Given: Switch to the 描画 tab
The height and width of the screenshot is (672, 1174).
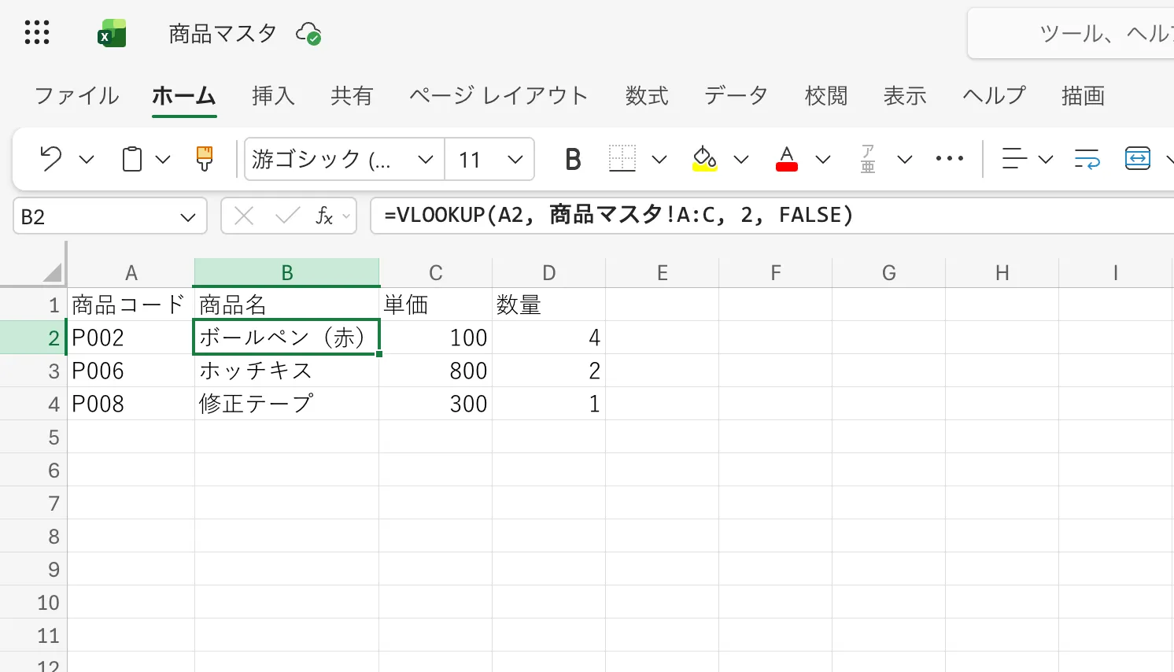Looking at the screenshot, I should (x=1084, y=96).
